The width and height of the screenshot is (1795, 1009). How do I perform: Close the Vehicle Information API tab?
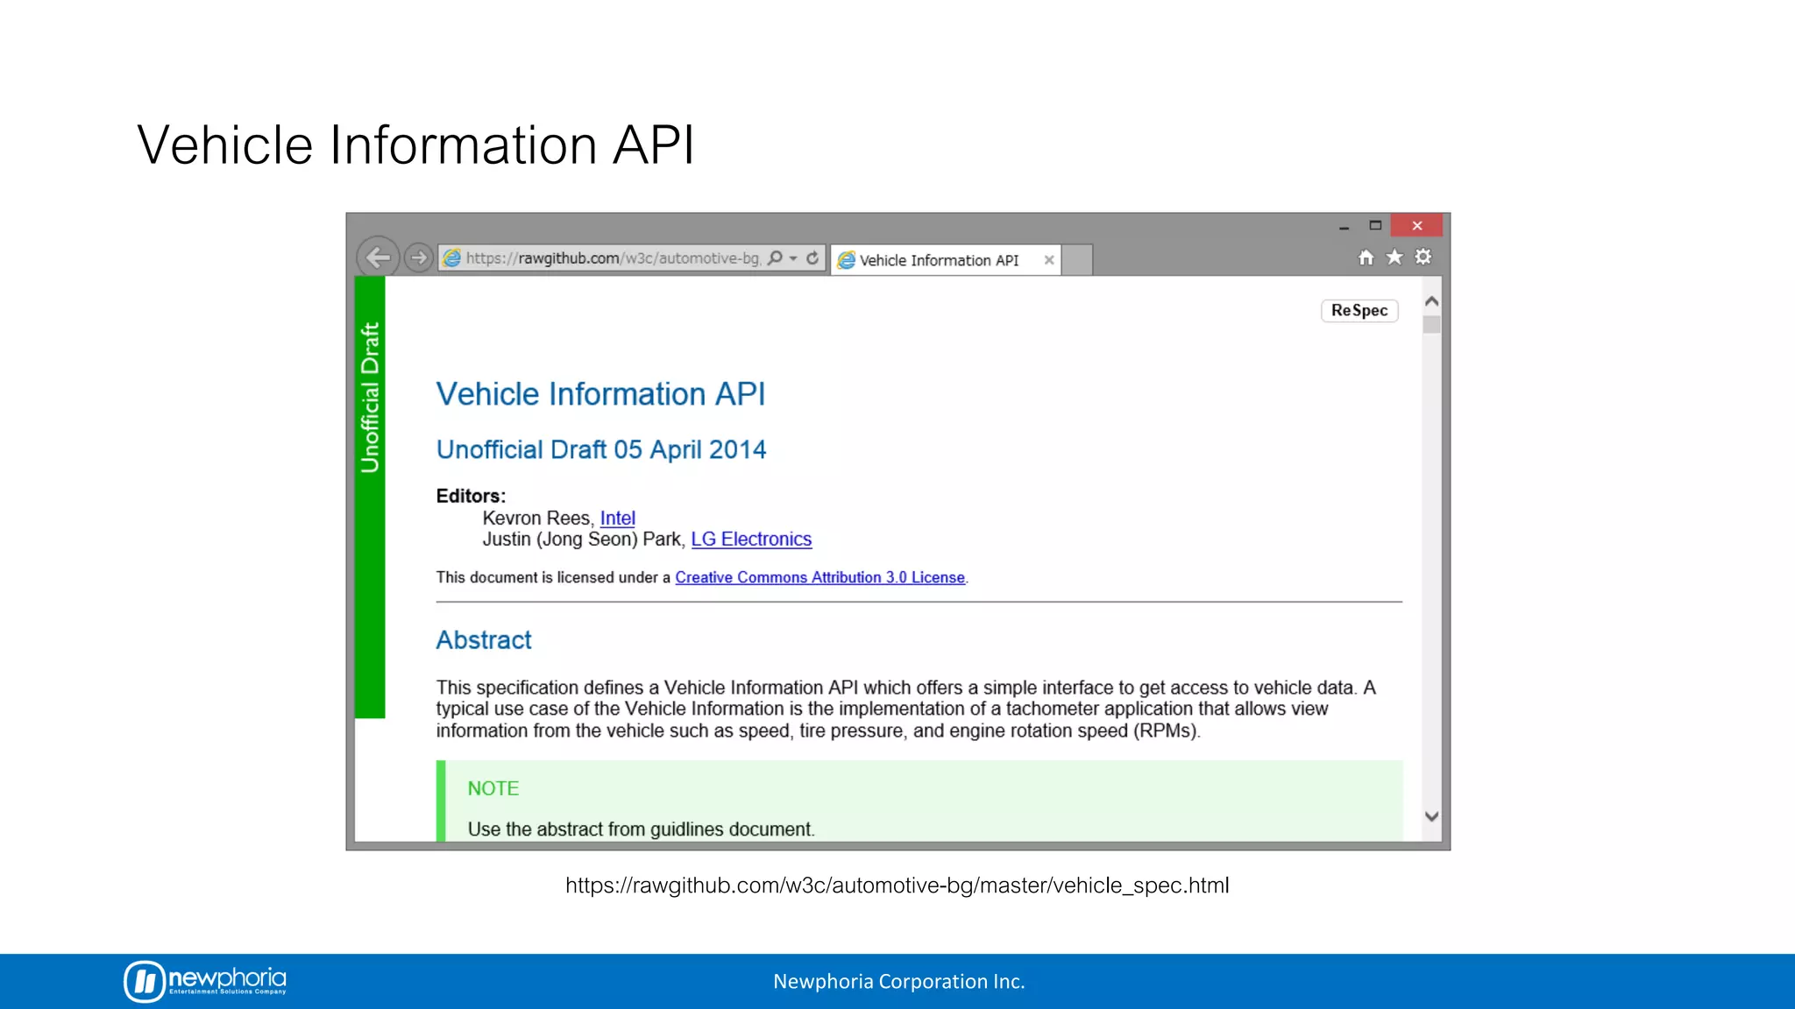pyautogui.click(x=1048, y=260)
